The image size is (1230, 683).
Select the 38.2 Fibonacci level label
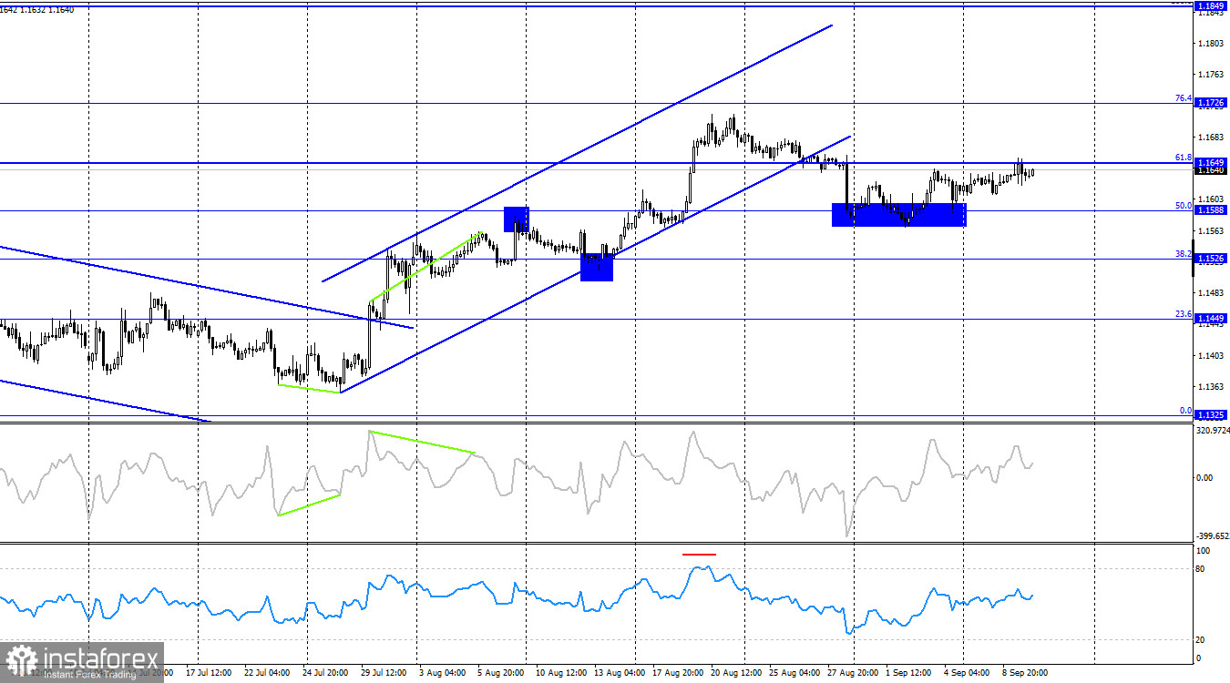pyautogui.click(x=1183, y=253)
